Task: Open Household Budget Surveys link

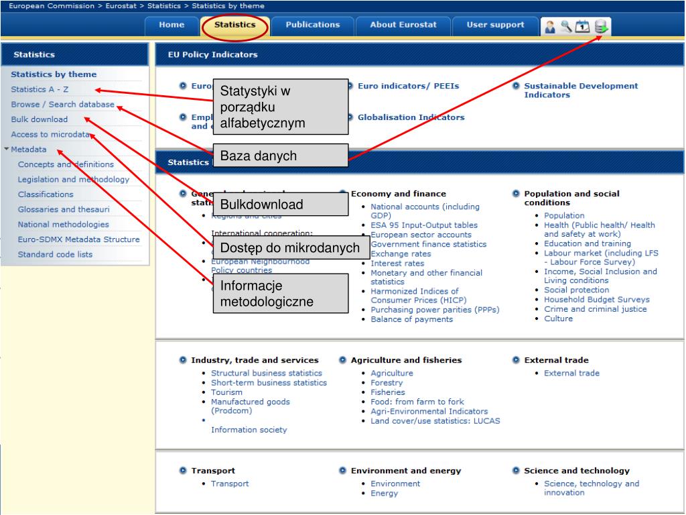Action: (x=597, y=300)
